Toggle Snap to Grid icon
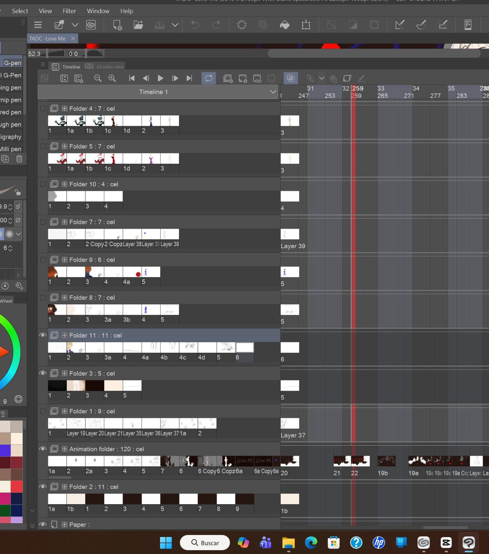489x554 pixels. (442, 25)
